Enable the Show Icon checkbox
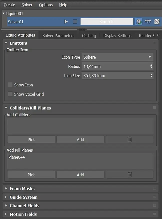The image size is (162, 219). click(10, 85)
